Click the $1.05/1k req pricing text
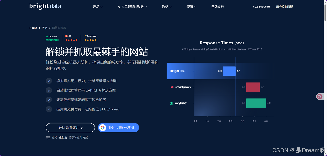Screen dimensions: 327x156 coord(110,109)
